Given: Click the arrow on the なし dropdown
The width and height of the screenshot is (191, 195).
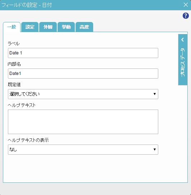Looking at the screenshot, I should click(155, 150).
